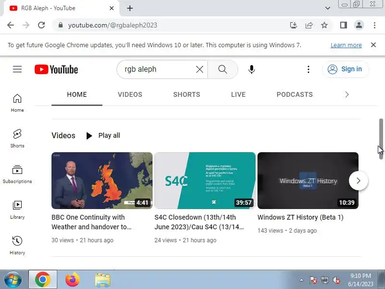Screen dimensions: 385x289
Task: Click the padlock site info icon
Action: click(x=61, y=25)
